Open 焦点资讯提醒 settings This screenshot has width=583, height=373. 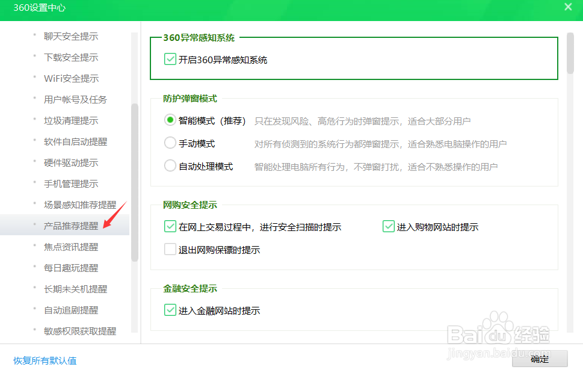click(71, 247)
